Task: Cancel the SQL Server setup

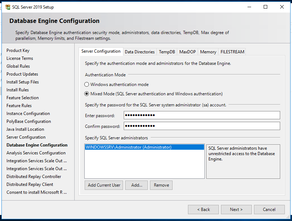Action: click(x=269, y=210)
